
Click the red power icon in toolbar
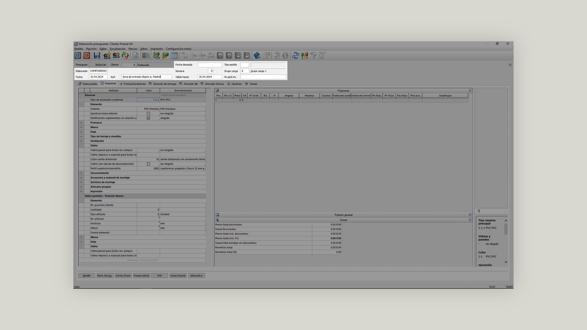tap(87, 55)
